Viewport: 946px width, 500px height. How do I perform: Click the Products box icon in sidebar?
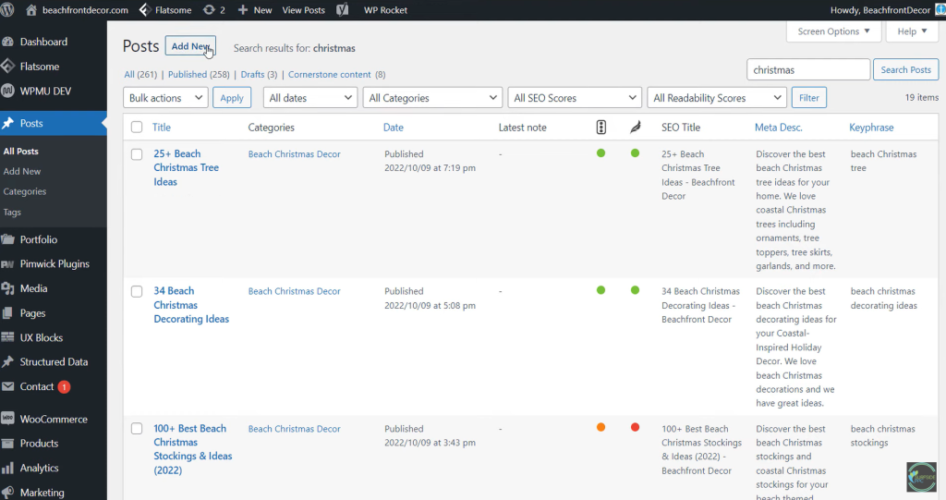pos(7,444)
